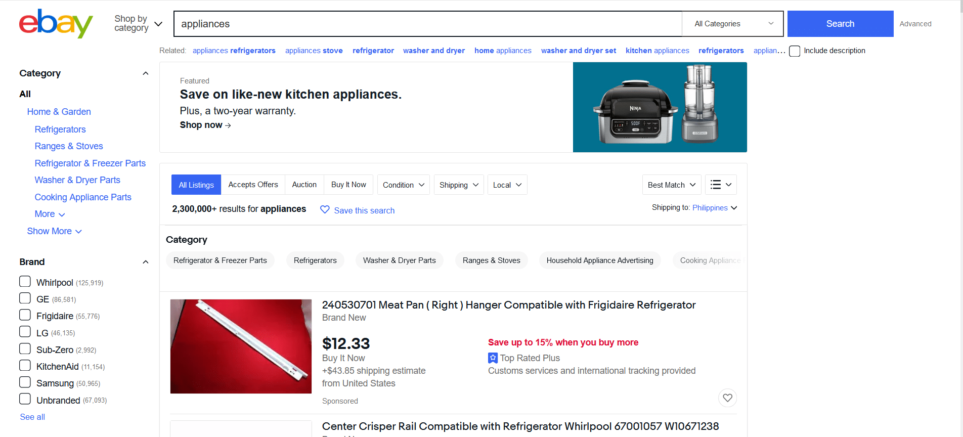963x437 pixels.
Task: Switch to Accepts Offers tab
Action: pyautogui.click(x=253, y=185)
